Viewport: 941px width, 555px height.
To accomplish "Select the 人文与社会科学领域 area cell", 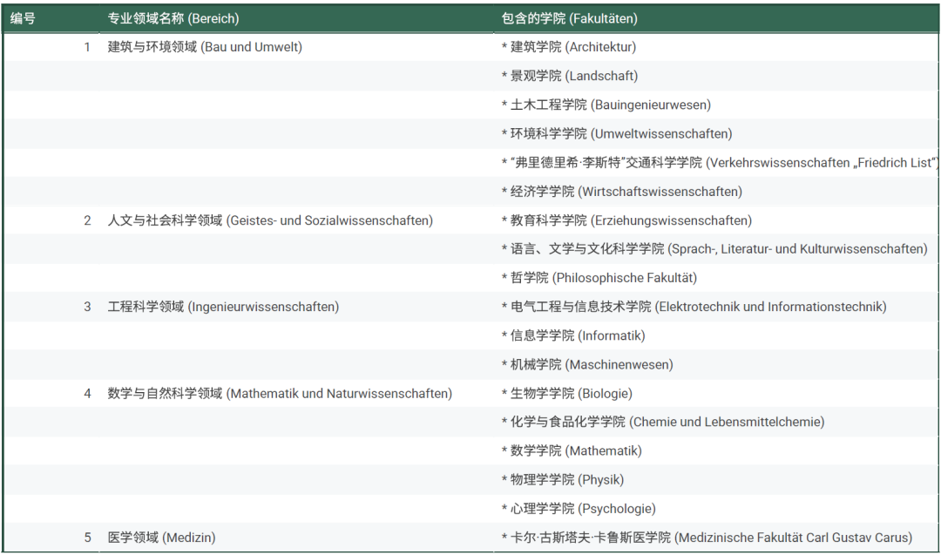I will tap(270, 220).
